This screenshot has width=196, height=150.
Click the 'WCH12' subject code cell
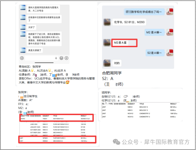pyautogui.click(x=130, y=113)
